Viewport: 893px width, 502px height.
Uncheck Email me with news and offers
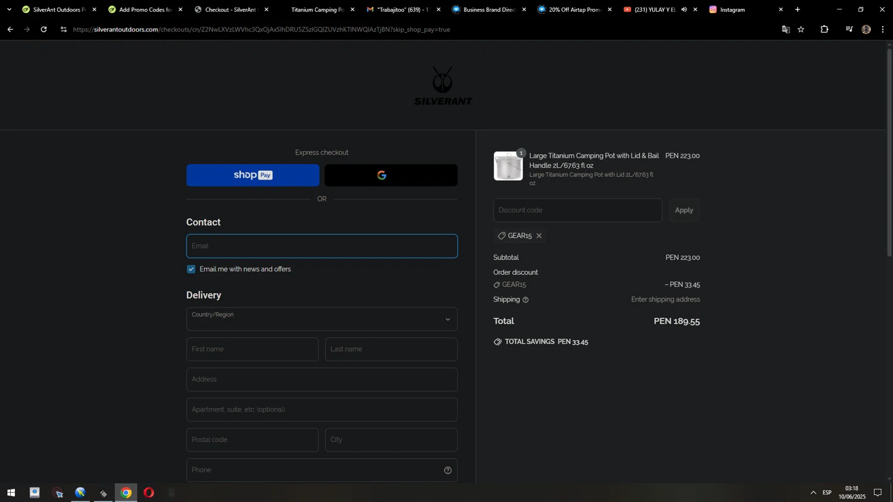[x=191, y=269]
